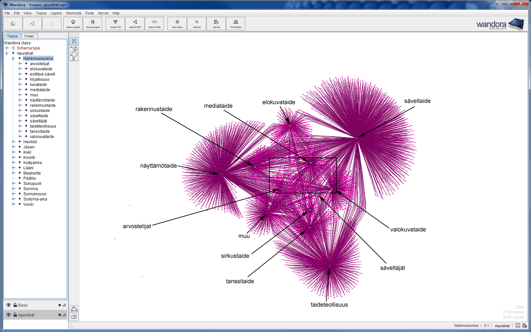Viewport: 531px width, 332px height.
Task: Click the Open project toolbar icon
Action: (73, 23)
